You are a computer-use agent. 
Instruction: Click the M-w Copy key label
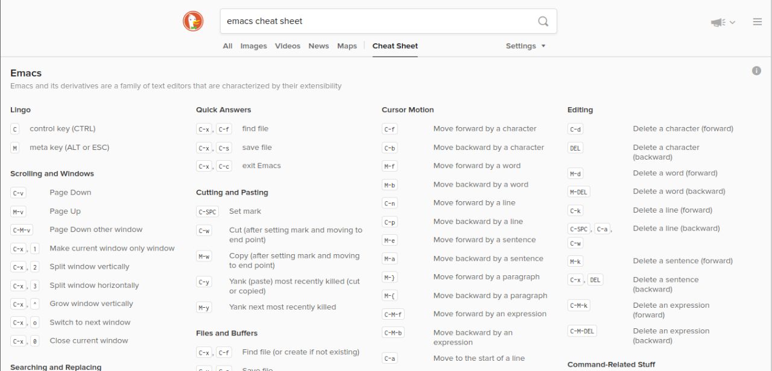click(204, 257)
